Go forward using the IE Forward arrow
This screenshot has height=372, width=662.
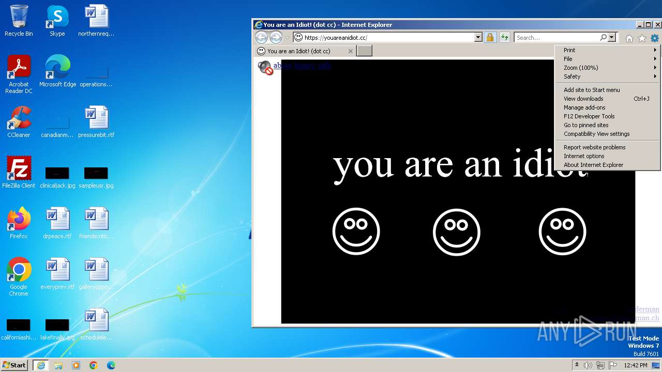[x=276, y=37]
